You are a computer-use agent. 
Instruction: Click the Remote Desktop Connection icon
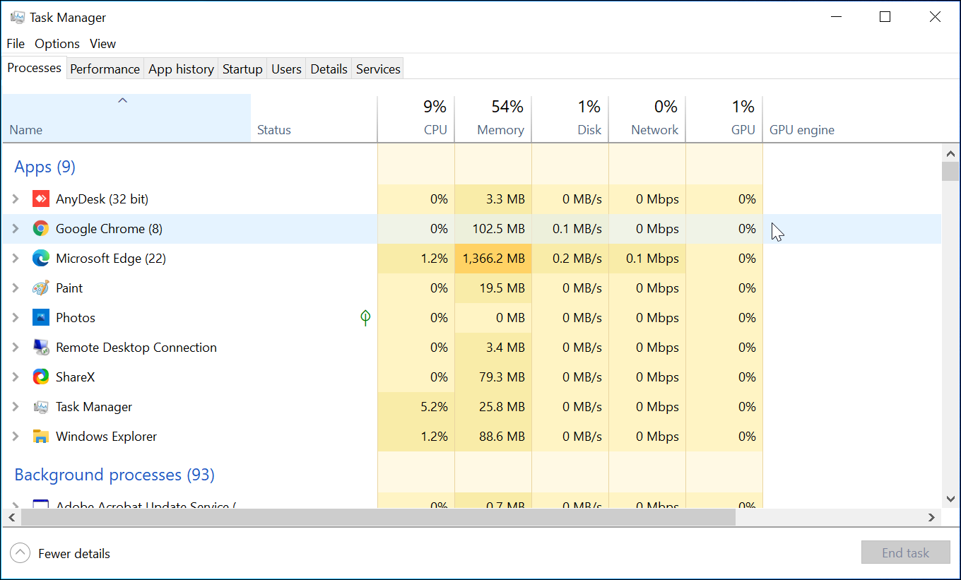41,348
